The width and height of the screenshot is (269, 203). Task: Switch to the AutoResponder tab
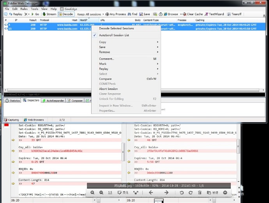pos(53,101)
